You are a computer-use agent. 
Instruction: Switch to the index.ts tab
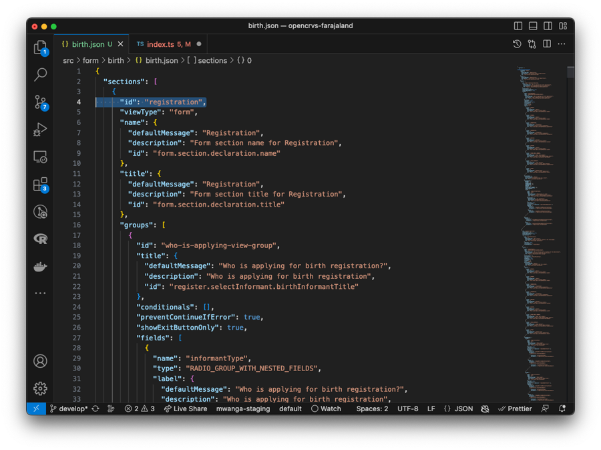160,44
